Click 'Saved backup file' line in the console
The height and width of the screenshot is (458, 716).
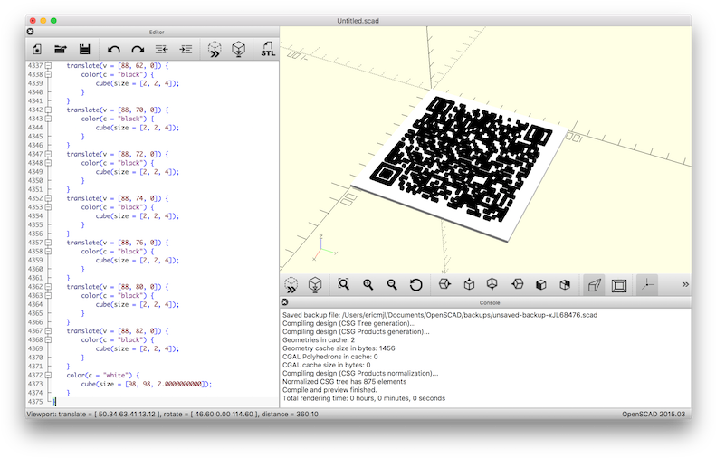coord(440,315)
